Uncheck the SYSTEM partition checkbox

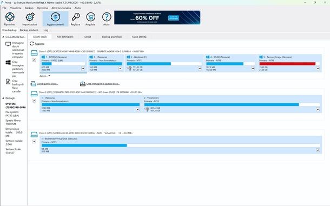click(83, 68)
